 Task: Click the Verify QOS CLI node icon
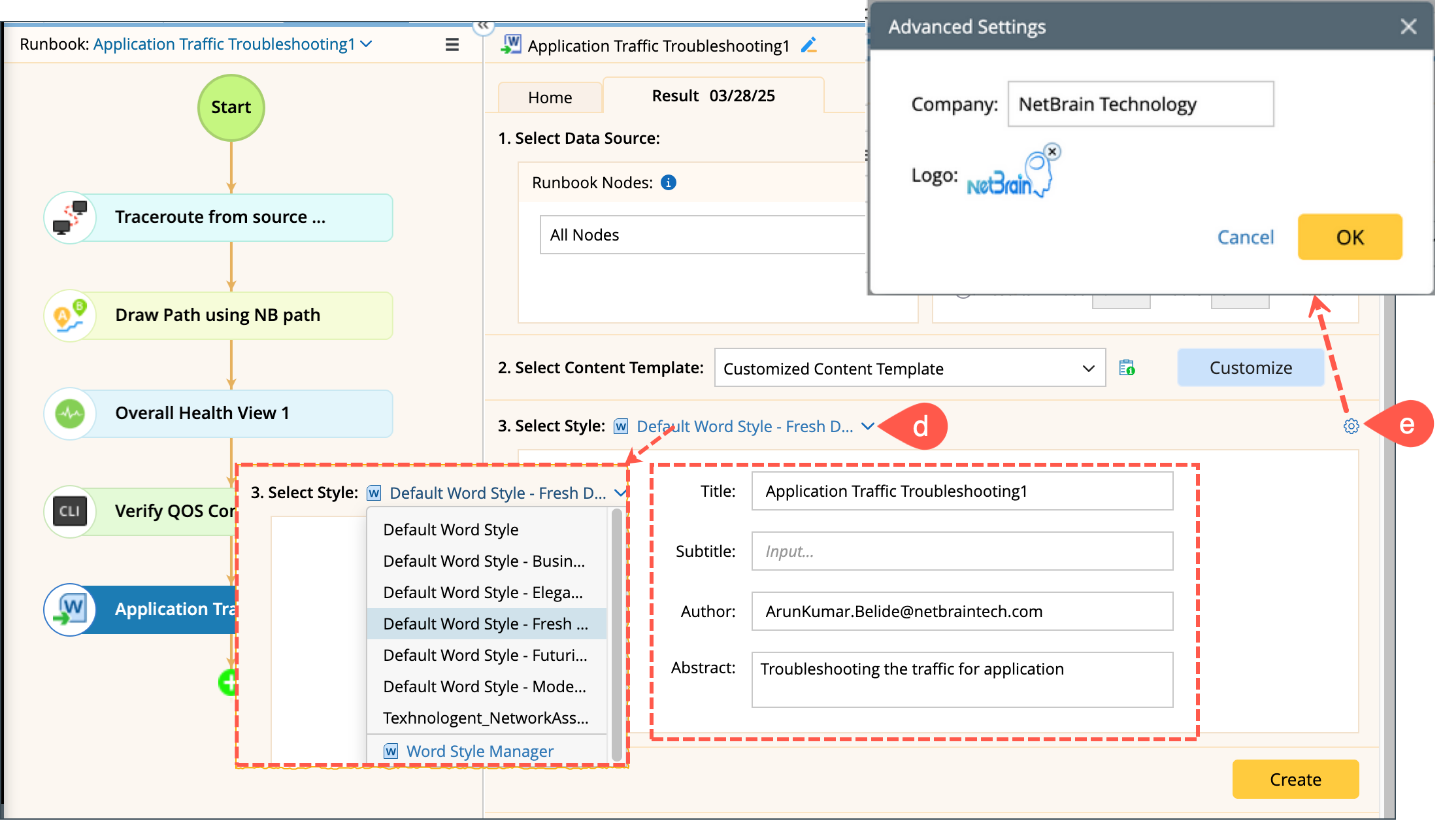pyautogui.click(x=71, y=511)
